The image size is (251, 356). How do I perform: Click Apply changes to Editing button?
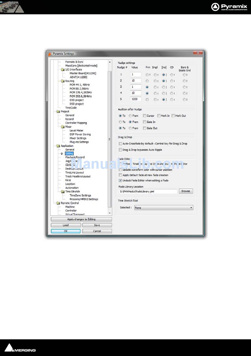point(81,219)
